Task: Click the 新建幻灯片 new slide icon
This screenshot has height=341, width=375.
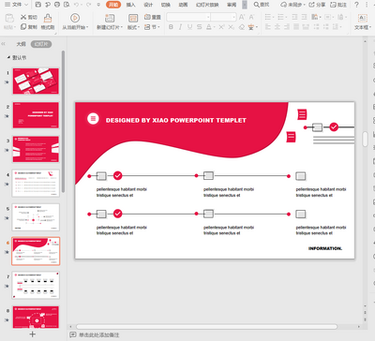Action: 110,18
